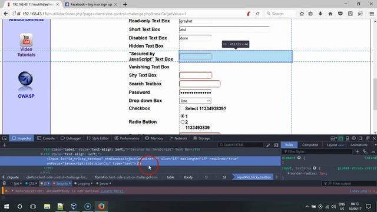Select radio button 1133493839
Screen dimensions: 377x212
coord(183,128)
